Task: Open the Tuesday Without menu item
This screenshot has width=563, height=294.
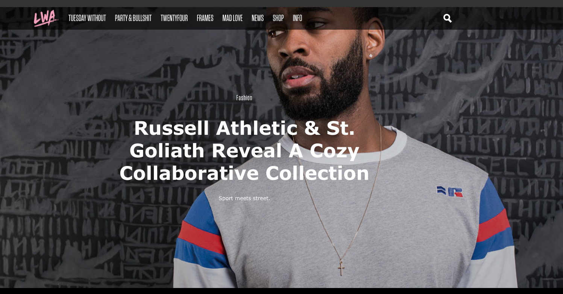Action: 87,18
